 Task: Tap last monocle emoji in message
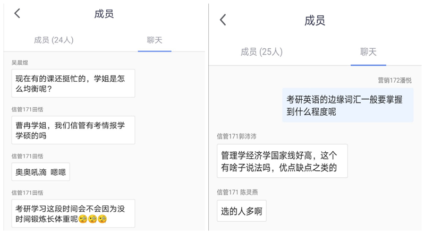(102, 219)
